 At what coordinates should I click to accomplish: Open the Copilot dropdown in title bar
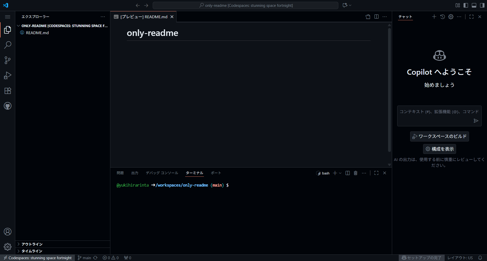tap(347, 5)
